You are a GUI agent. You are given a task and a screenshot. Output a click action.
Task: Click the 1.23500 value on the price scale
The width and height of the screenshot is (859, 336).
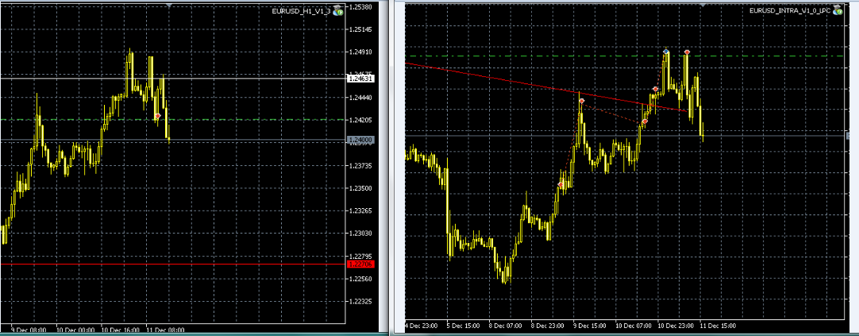(x=361, y=188)
